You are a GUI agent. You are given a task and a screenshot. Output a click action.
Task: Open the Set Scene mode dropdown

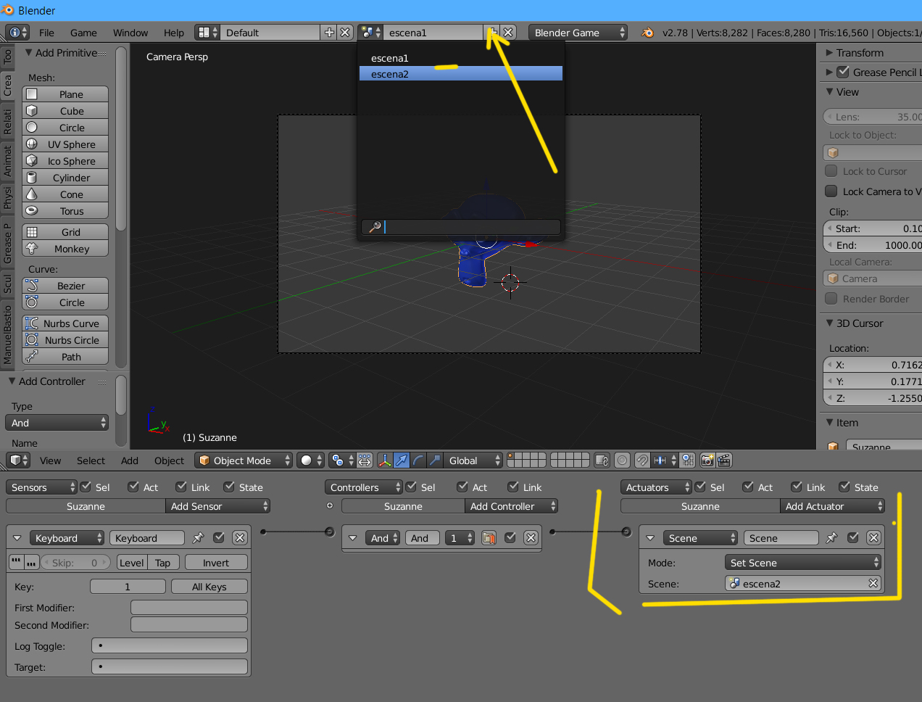803,563
